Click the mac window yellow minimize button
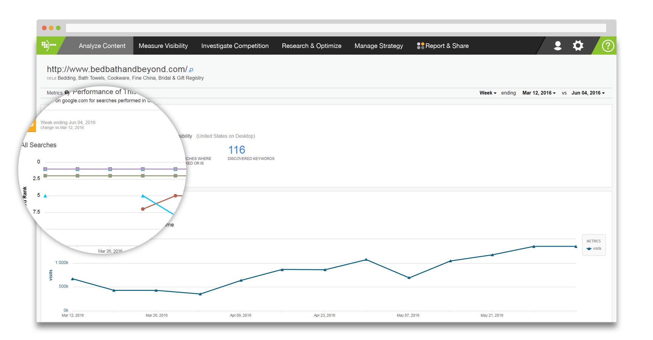Screen dimensions: 653x340 click(51, 28)
